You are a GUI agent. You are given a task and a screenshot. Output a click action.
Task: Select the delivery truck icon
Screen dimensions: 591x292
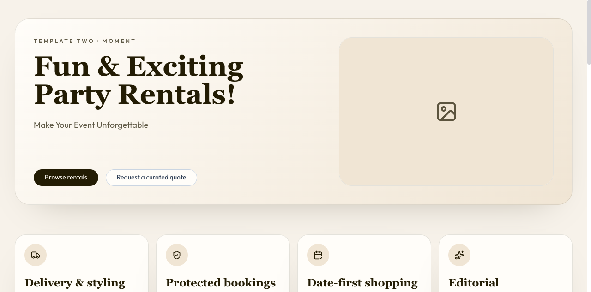click(x=36, y=255)
